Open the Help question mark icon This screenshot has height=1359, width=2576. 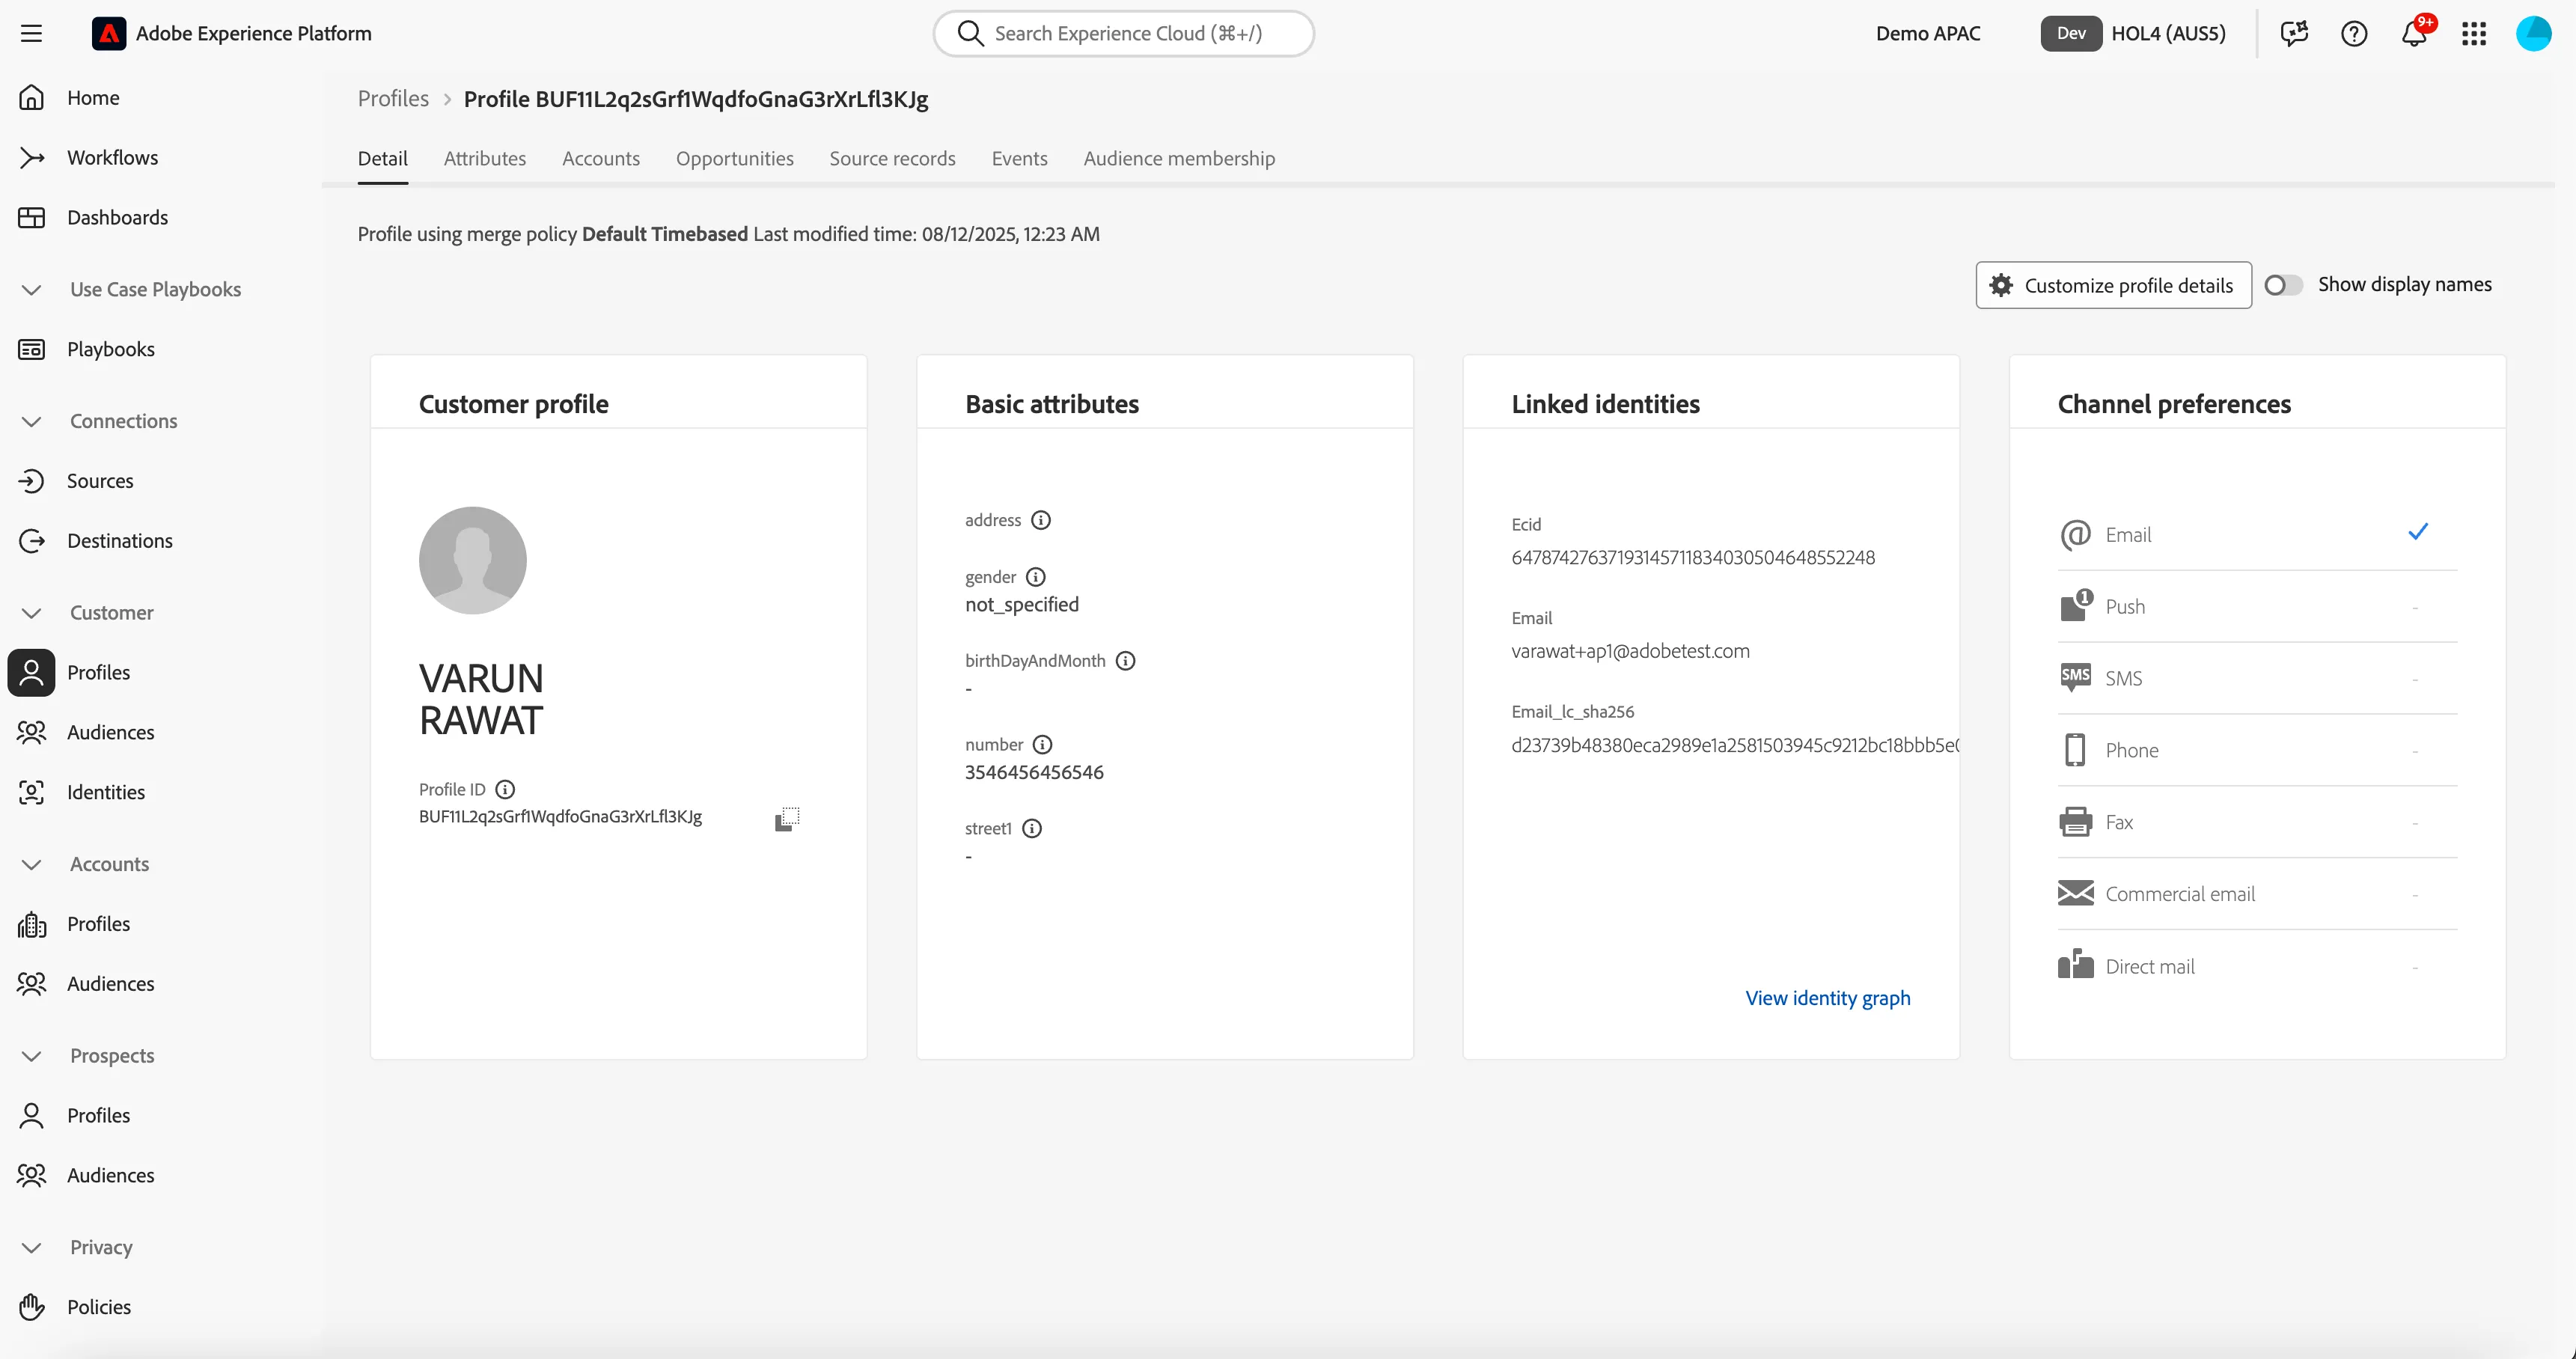tap(2354, 33)
